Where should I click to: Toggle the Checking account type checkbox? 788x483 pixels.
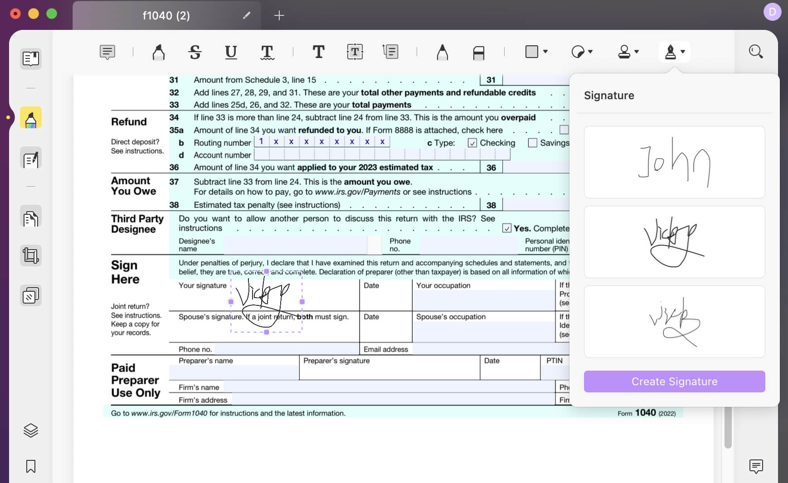pyautogui.click(x=472, y=143)
